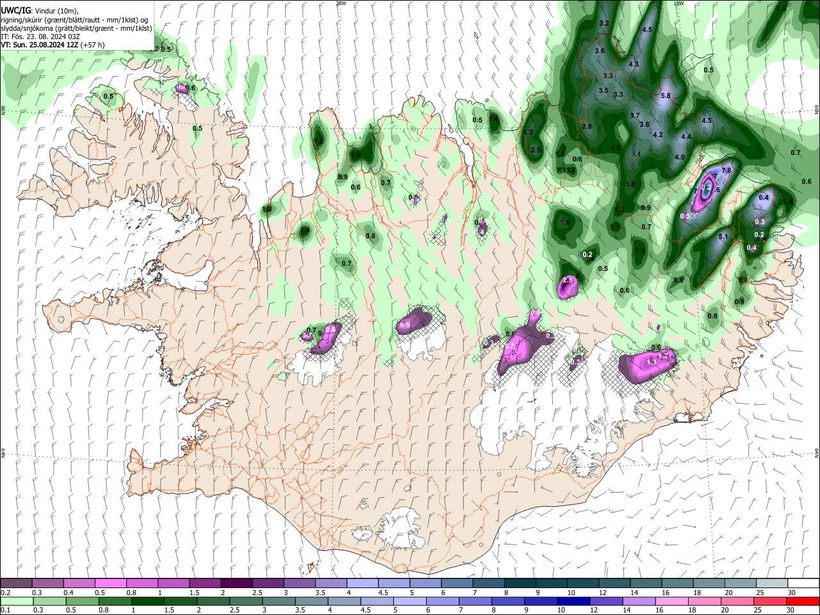Click the 6.4 precipitation value in the east
This screenshot has height=615, width=820.
pos(763,197)
